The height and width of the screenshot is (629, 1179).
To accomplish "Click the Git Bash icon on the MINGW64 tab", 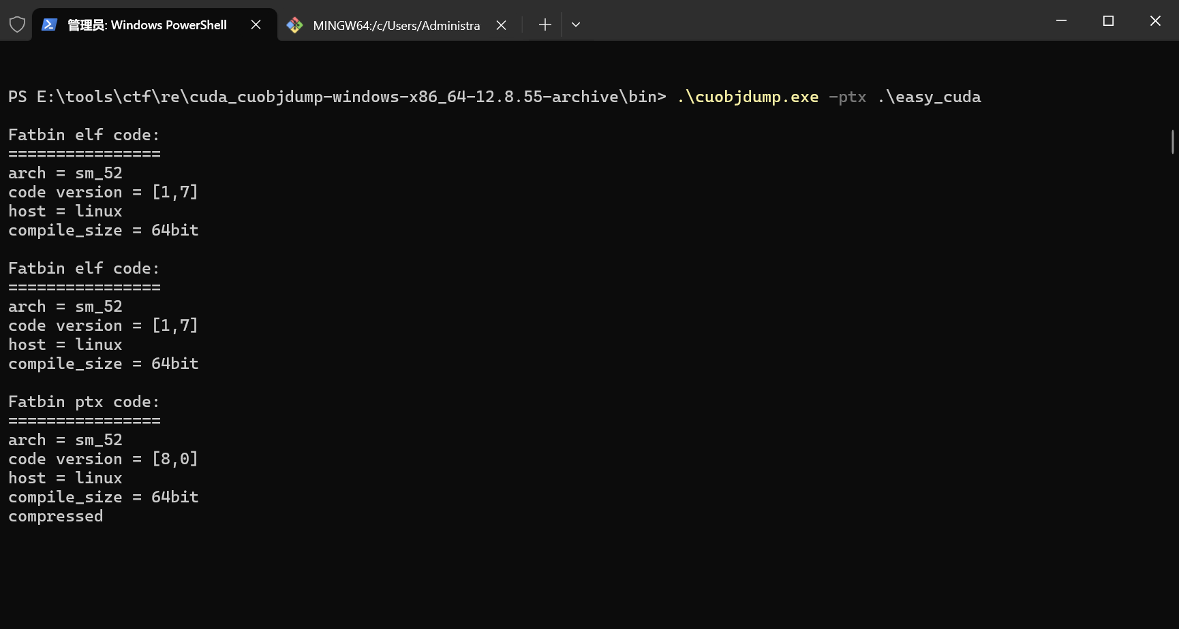I will (x=294, y=25).
